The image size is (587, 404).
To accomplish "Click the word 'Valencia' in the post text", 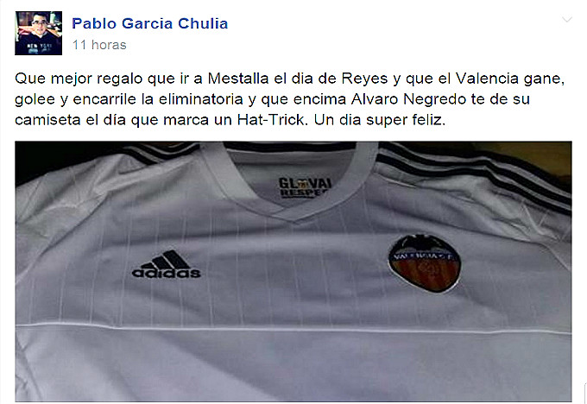I will point(487,79).
